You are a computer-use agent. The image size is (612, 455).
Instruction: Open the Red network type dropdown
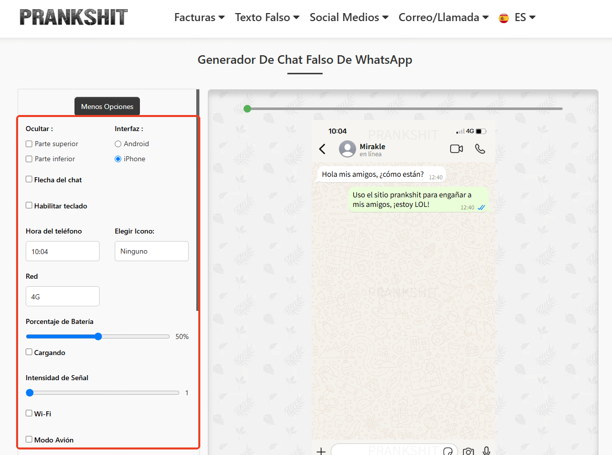[62, 296]
